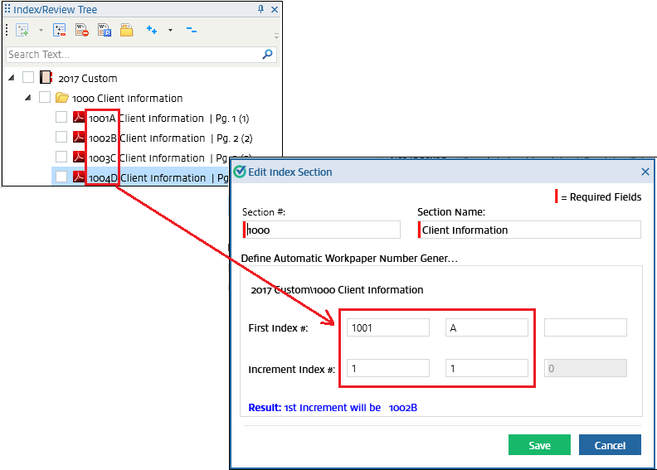Check the 1003C Client Information checkbox

(x=61, y=157)
